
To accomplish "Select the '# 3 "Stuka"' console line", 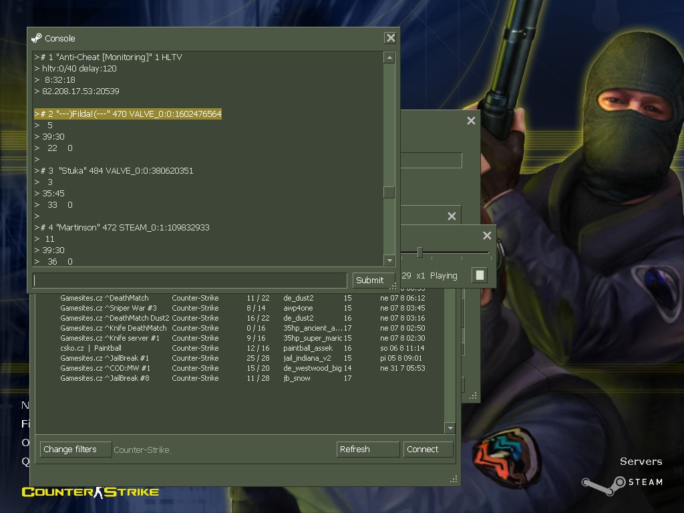I will click(114, 170).
